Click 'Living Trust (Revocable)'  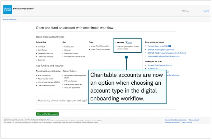pos(100,46)
